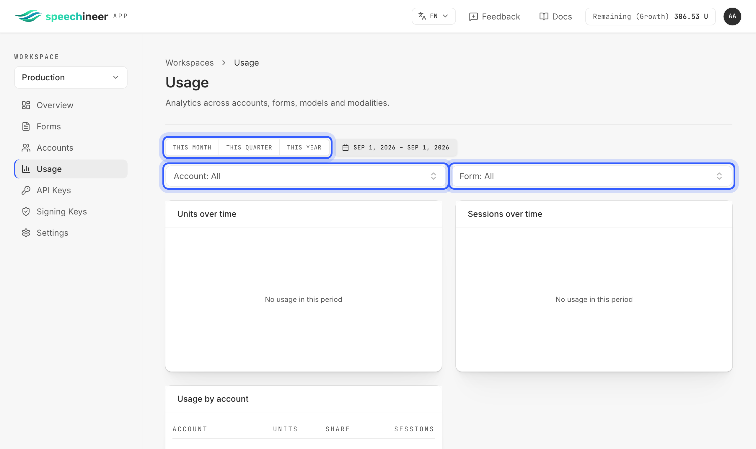Click the Feedback link

pyautogui.click(x=494, y=17)
